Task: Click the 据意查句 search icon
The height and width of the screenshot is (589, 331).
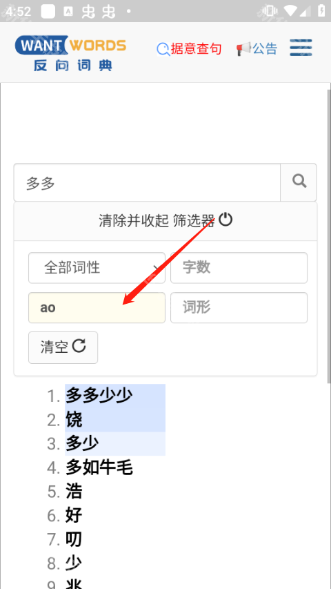Action: [x=163, y=49]
